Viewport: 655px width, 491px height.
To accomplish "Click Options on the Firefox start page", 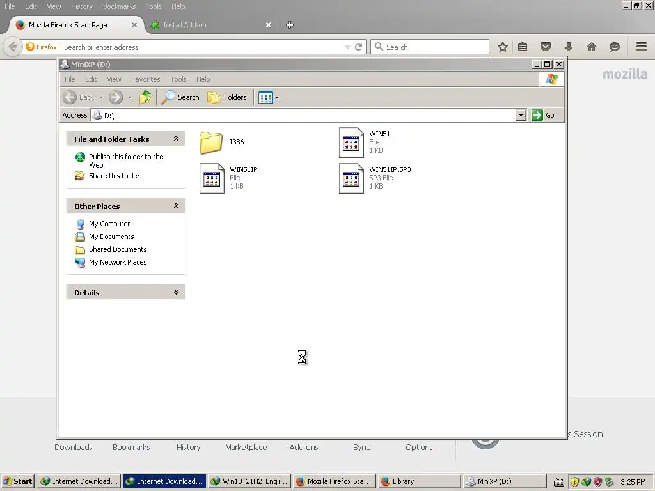I will [419, 447].
